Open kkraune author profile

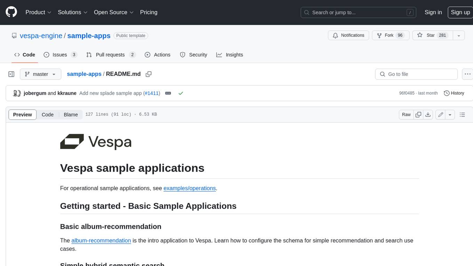pos(67,93)
